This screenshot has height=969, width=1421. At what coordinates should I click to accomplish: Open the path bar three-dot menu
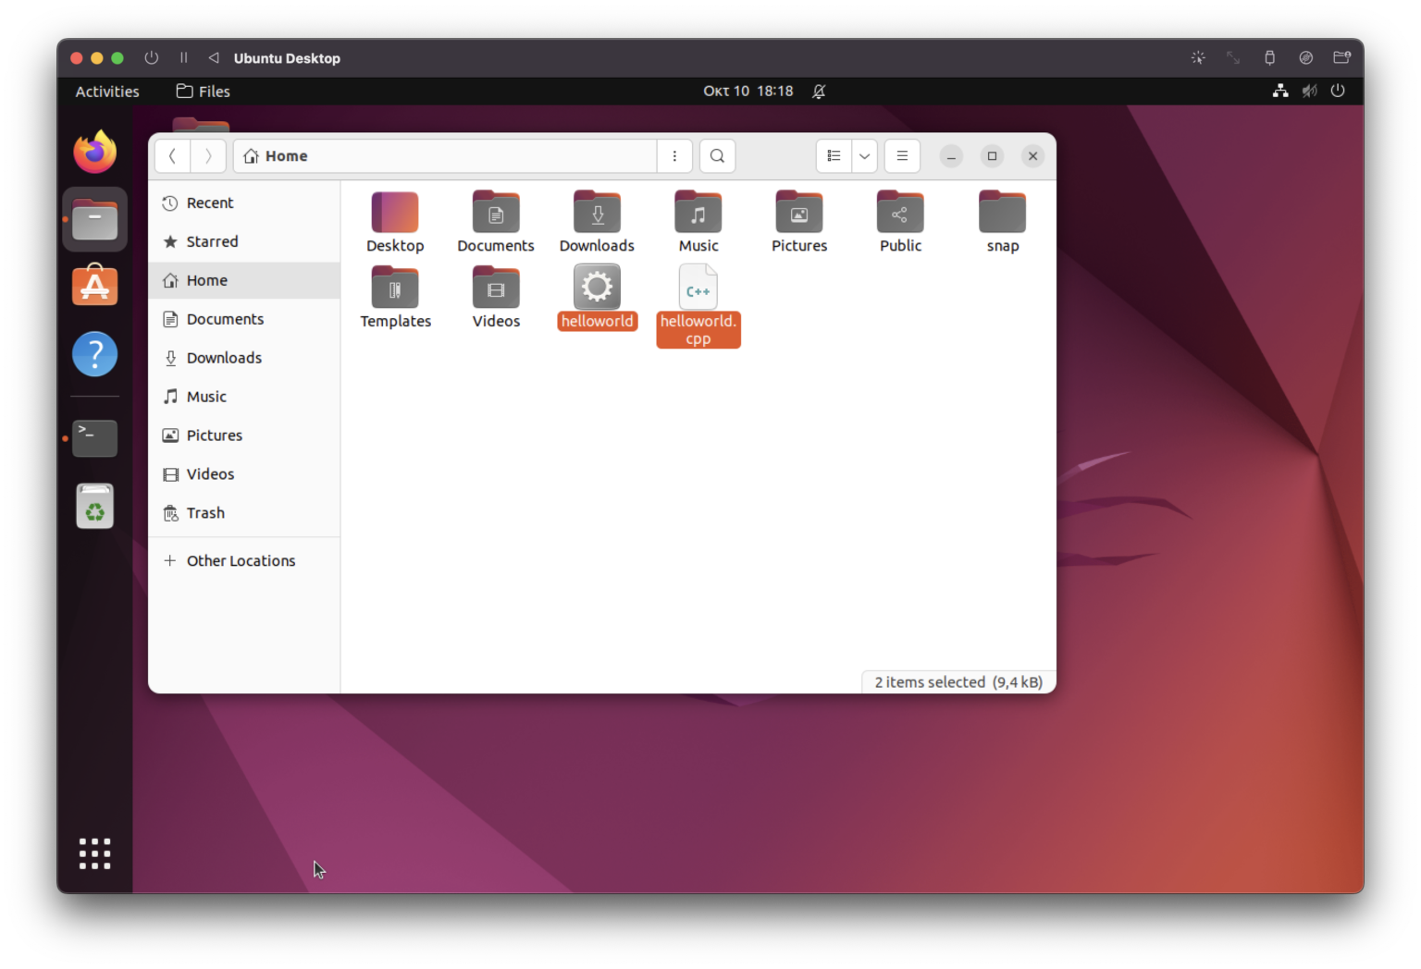tap(674, 156)
